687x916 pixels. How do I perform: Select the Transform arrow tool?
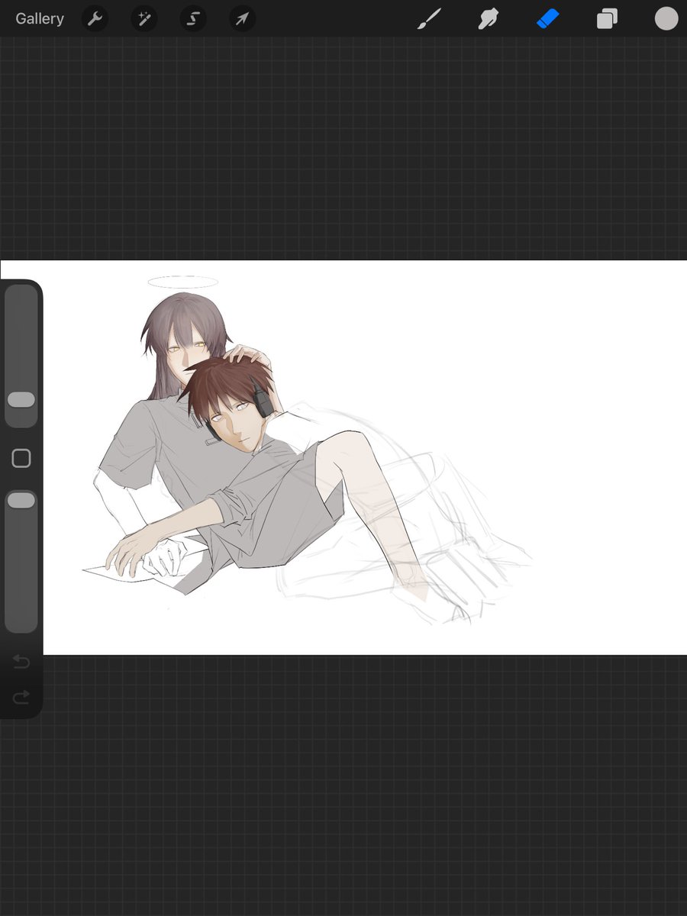(241, 19)
